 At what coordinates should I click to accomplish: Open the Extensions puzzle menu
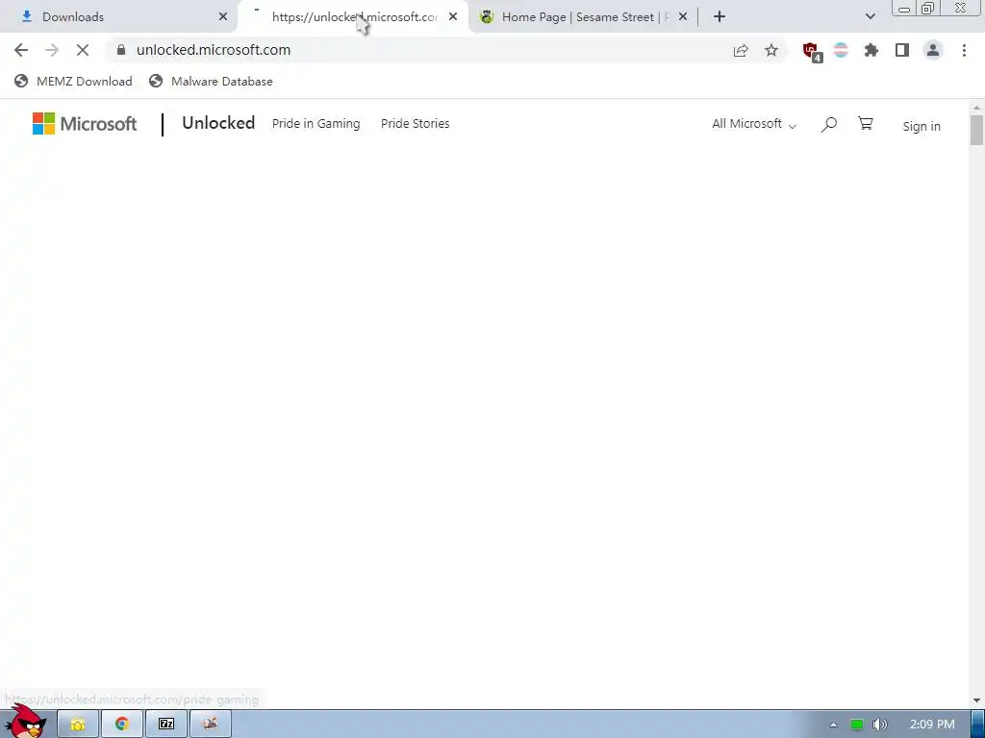point(871,50)
